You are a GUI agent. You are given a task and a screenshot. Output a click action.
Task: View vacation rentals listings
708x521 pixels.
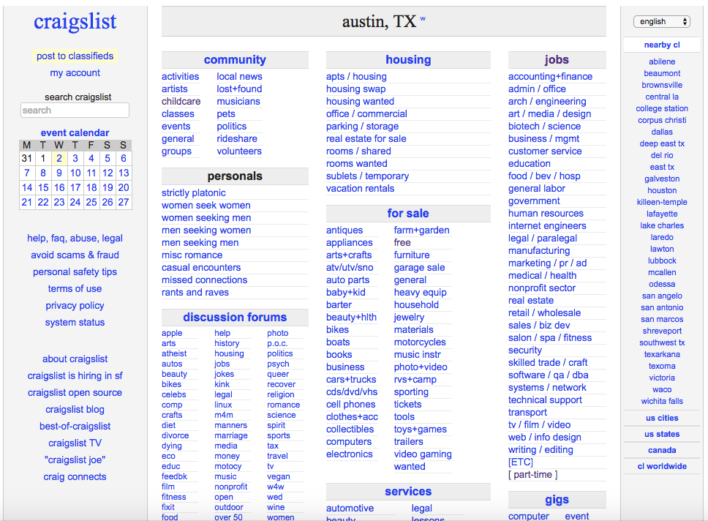[x=361, y=189]
